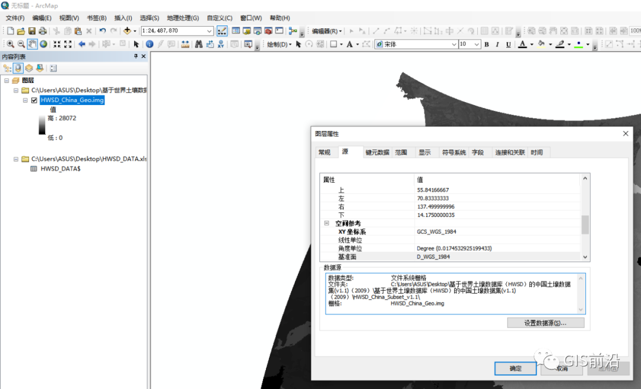Select List By Source view icon
This screenshot has height=389, width=641.
pos(18,68)
